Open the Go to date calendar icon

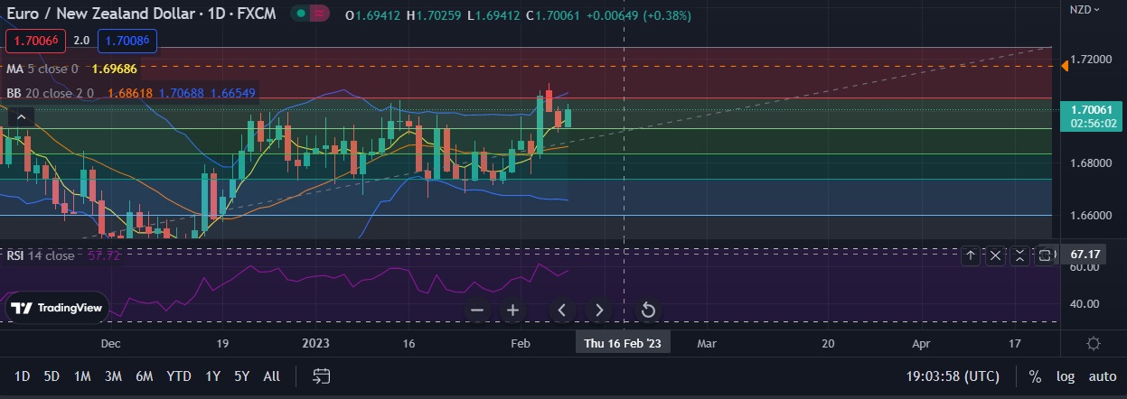coord(321,376)
